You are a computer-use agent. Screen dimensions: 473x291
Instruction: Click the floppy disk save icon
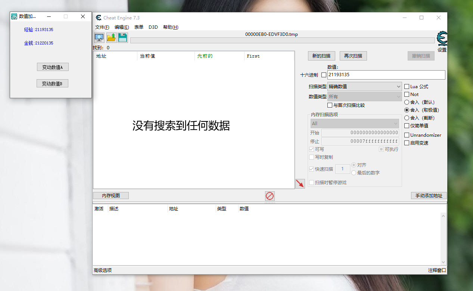(x=123, y=37)
